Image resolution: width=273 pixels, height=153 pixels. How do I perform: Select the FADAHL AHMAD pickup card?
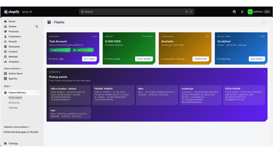(113, 95)
